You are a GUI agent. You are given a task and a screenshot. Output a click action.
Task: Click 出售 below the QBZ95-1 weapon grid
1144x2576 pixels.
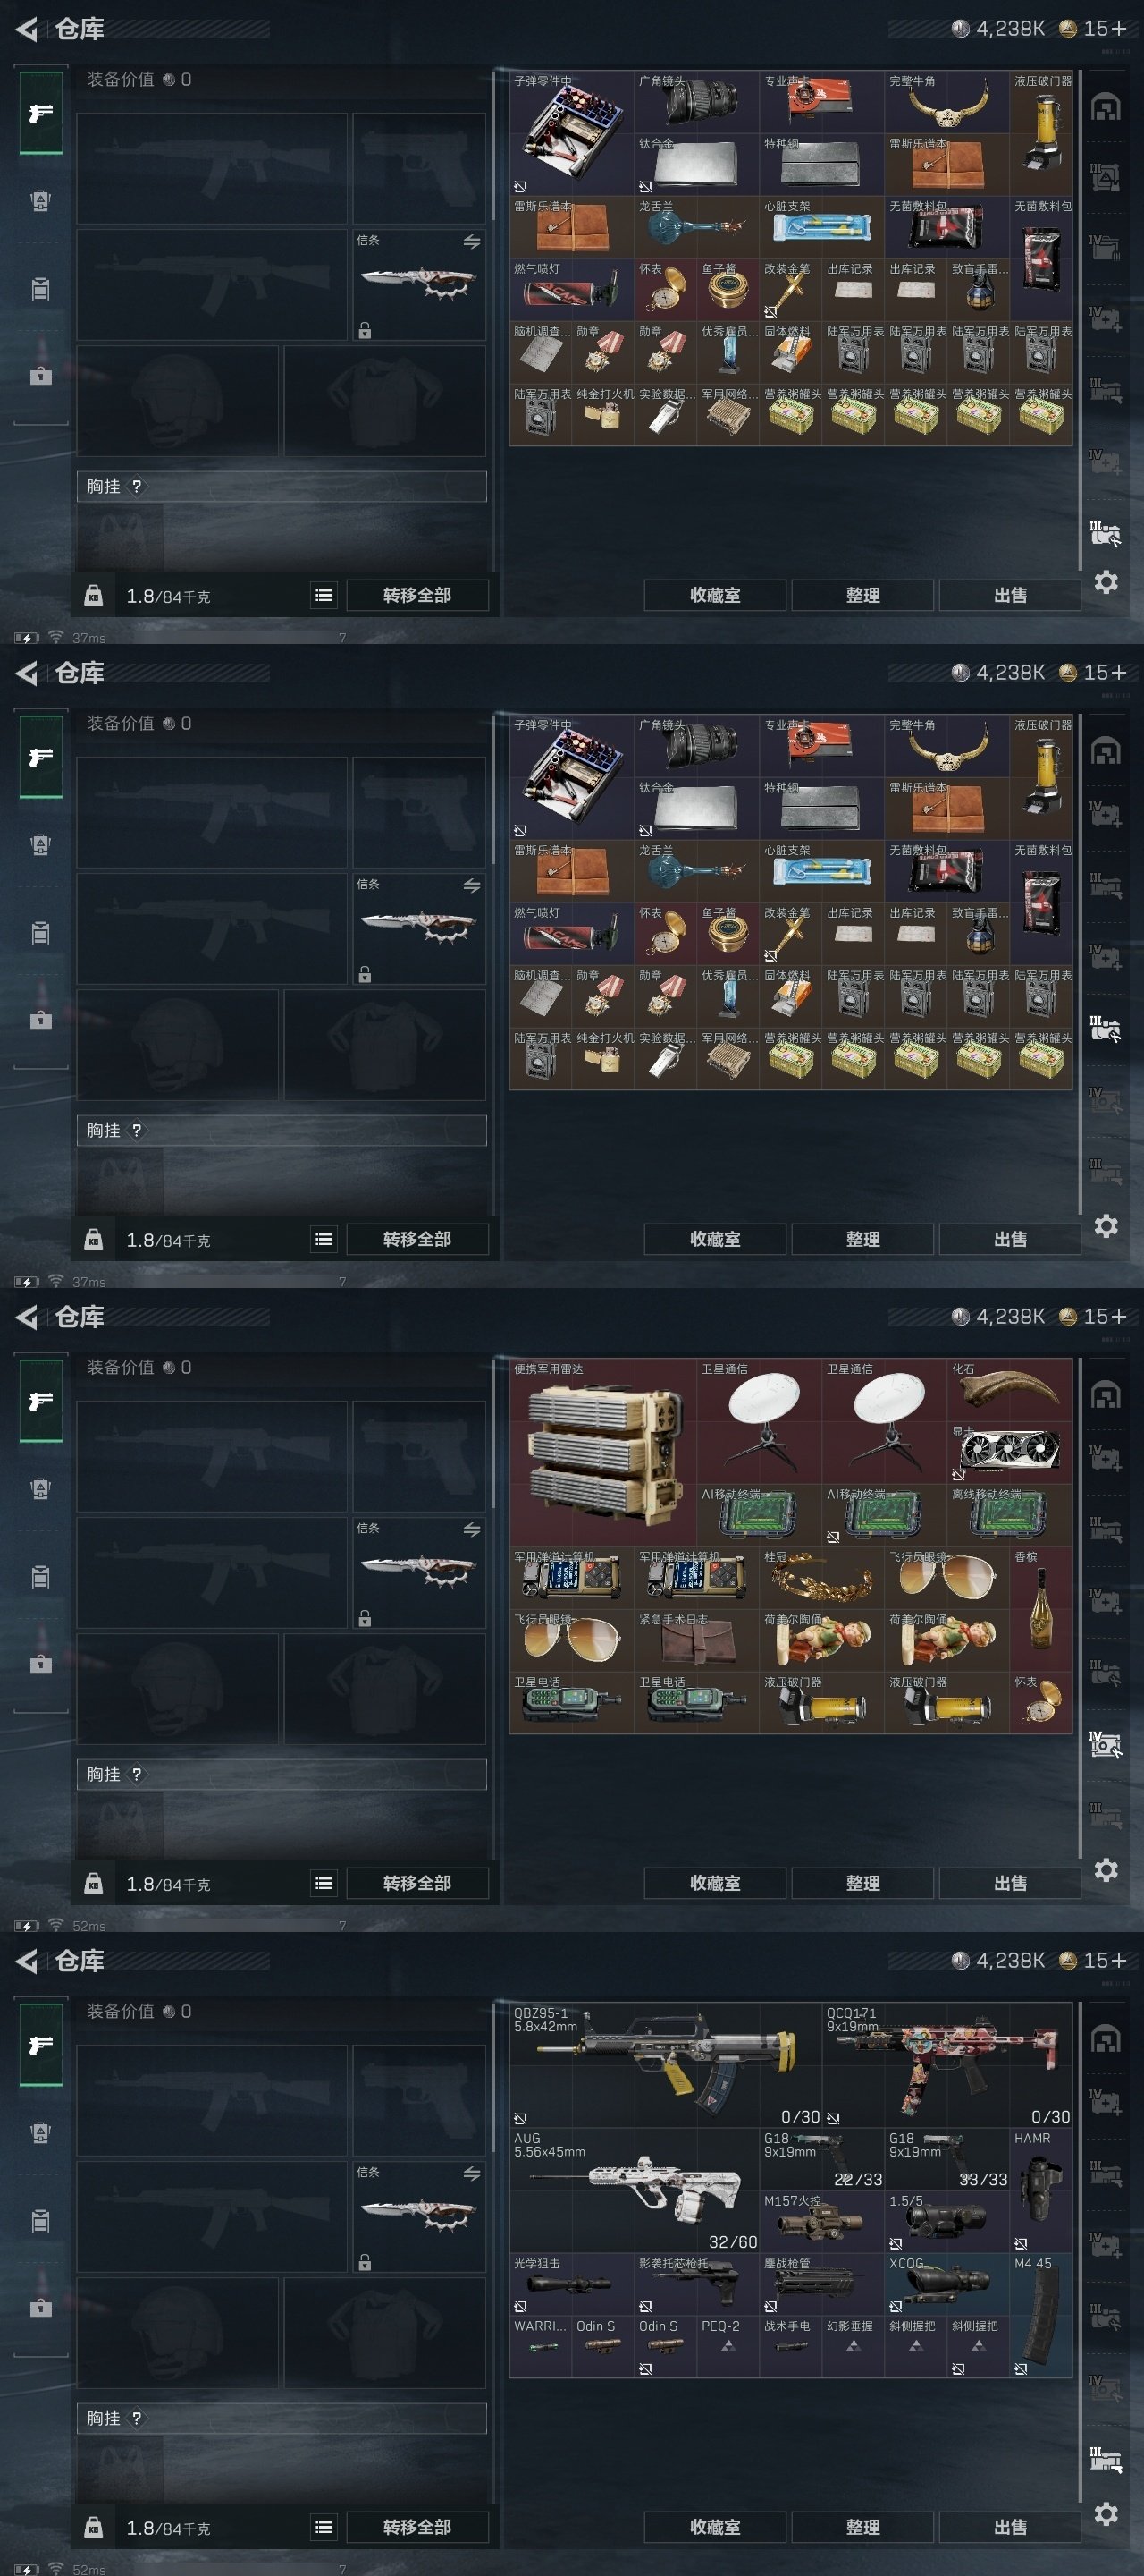point(1009,2526)
